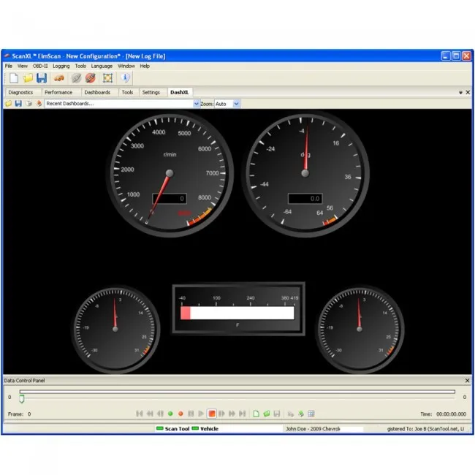Click the orange flame icon in DashXL bar
Screen dimensions: 475x475
tap(39, 104)
